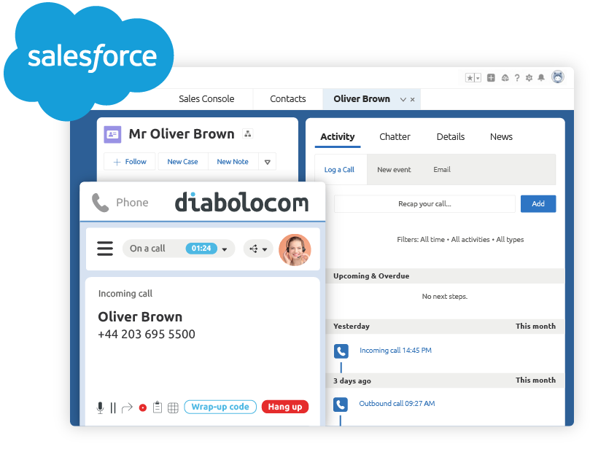
Task: Click the Recap your call field
Action: pos(424,204)
